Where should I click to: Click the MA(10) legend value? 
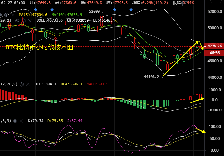[x=65, y=15]
